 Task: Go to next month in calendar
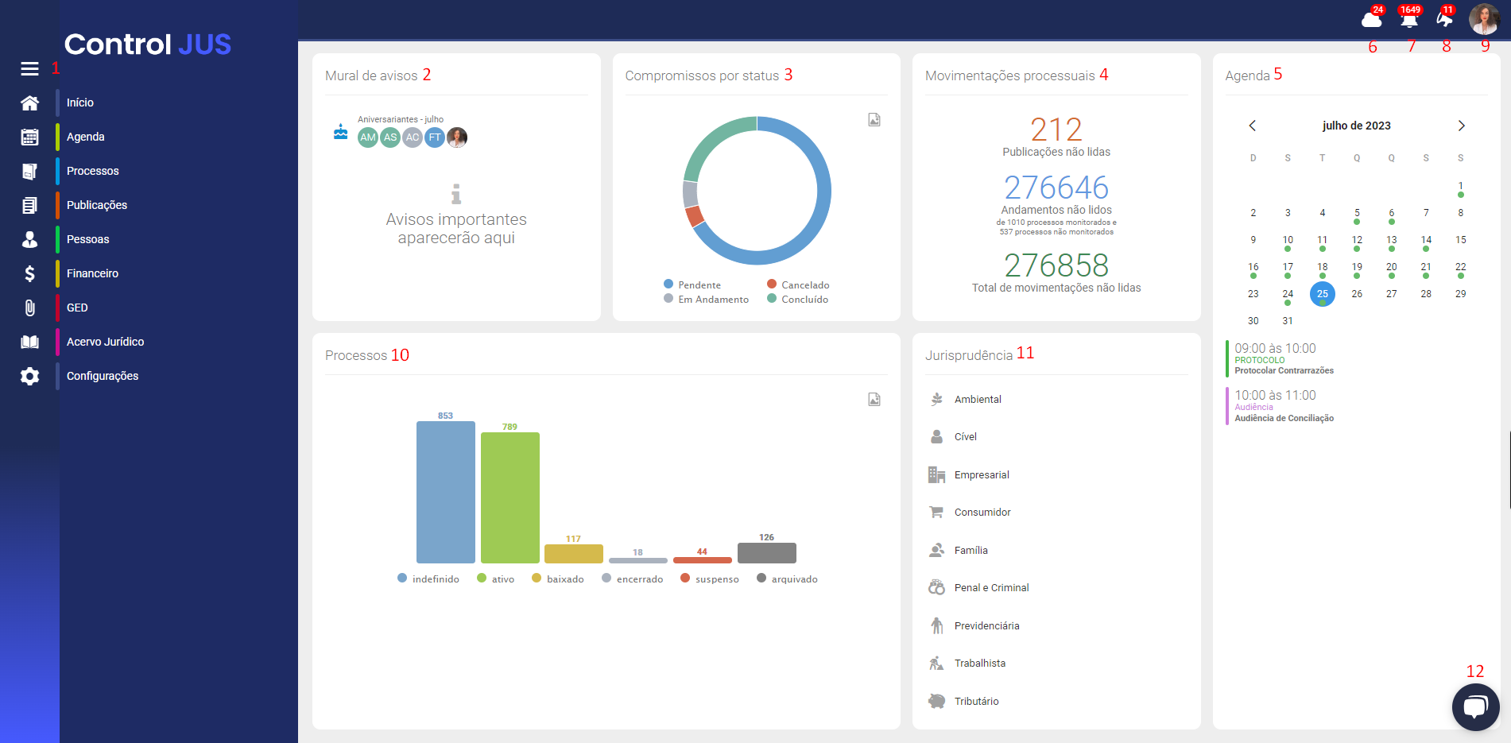1461,126
